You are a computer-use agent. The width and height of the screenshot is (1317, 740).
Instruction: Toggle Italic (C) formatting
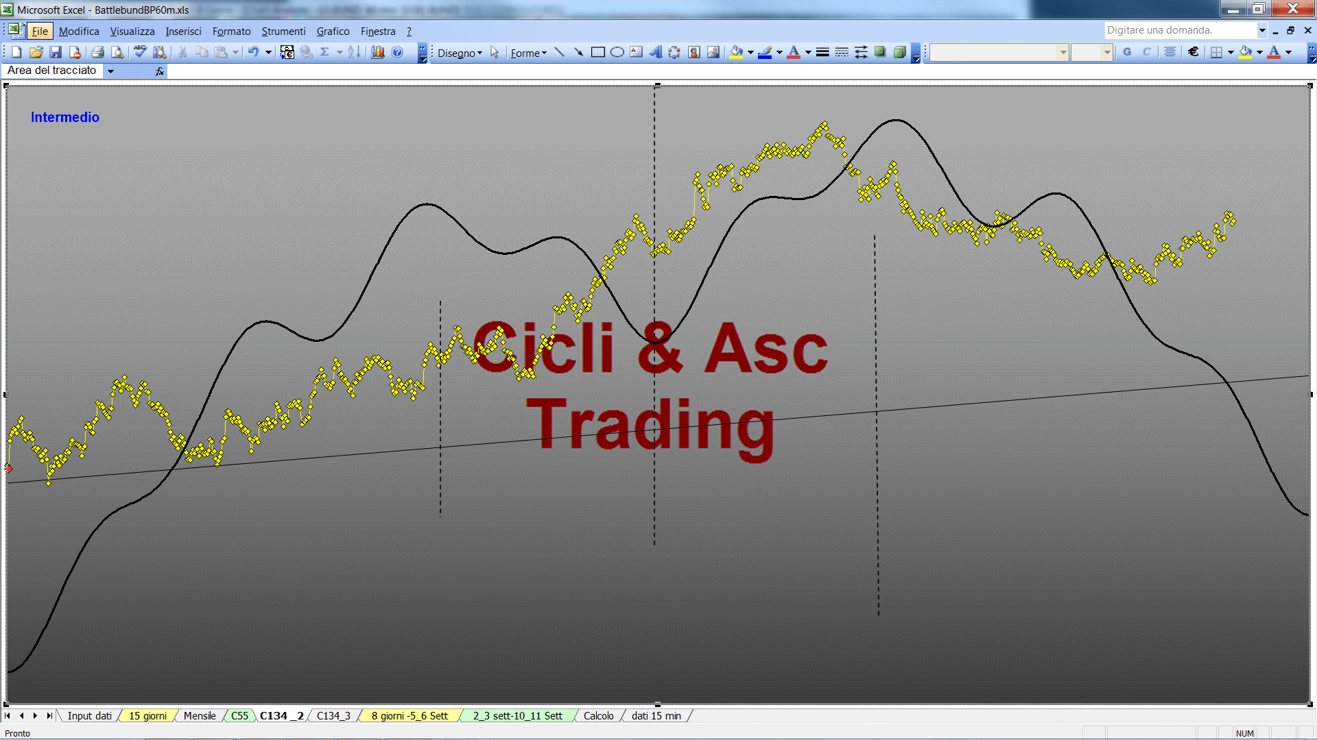(x=1146, y=52)
